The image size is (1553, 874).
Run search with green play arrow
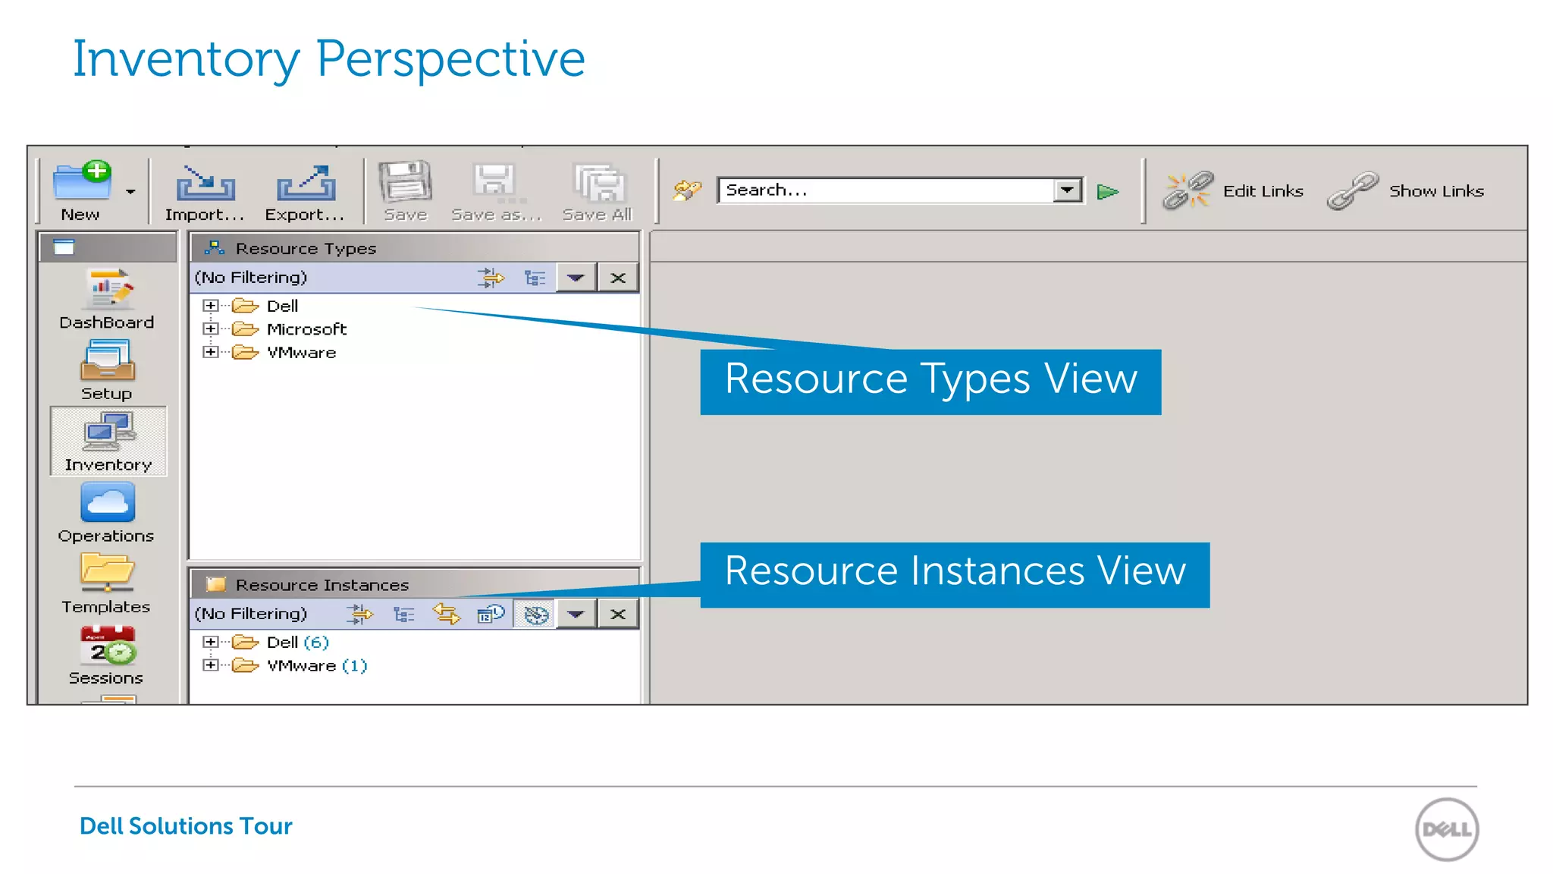coord(1108,192)
